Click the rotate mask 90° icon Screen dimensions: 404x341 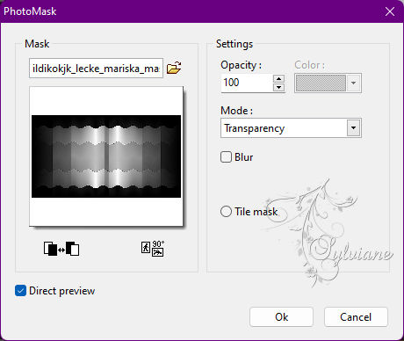153,249
